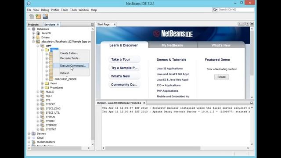This screenshot has width=281, height=158.
Task: Select the SYSPROC schema row
Action: point(51,125)
